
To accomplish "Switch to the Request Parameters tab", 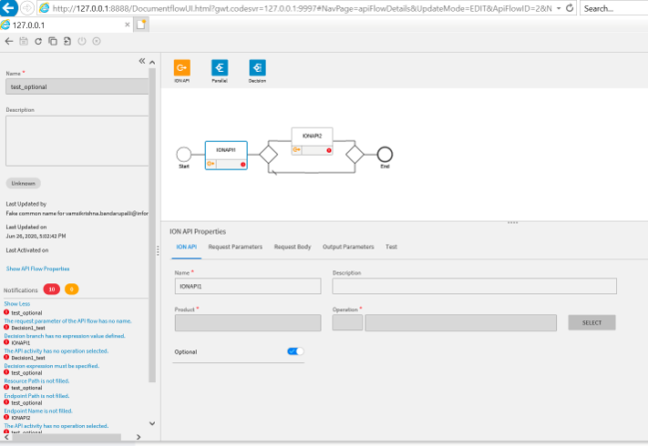I will pyautogui.click(x=235, y=247).
